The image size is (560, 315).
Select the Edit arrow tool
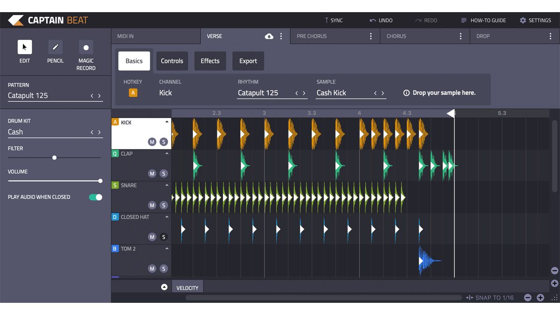[25, 47]
